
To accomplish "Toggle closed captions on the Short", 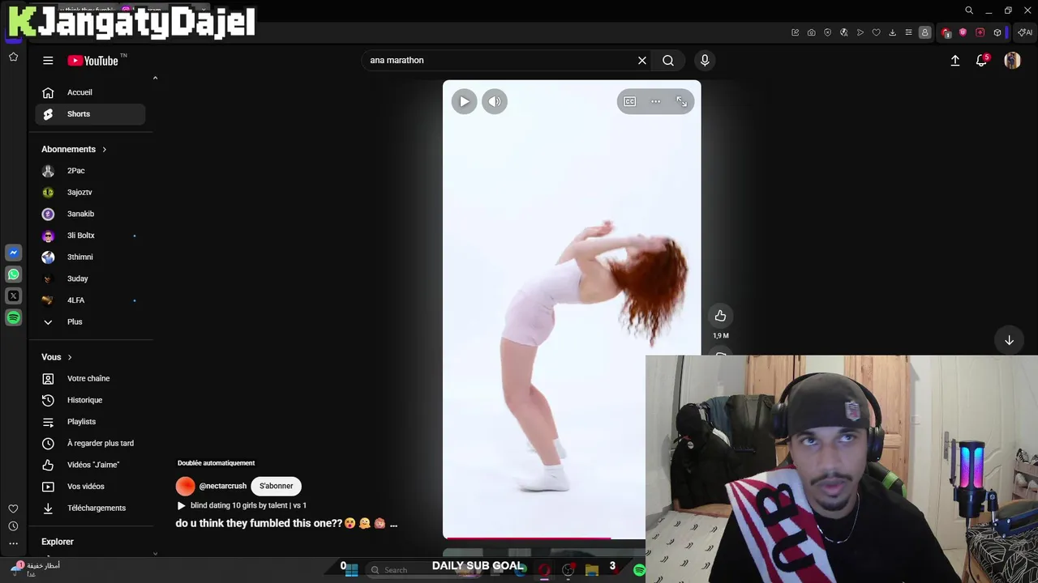I will [x=630, y=101].
